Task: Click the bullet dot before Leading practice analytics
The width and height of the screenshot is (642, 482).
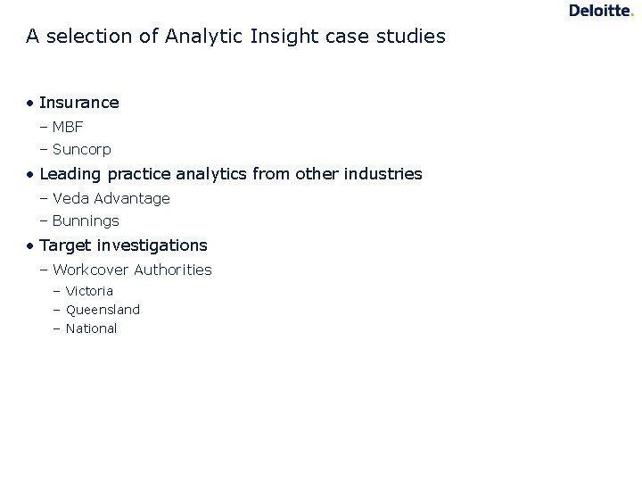Action: click(x=30, y=175)
